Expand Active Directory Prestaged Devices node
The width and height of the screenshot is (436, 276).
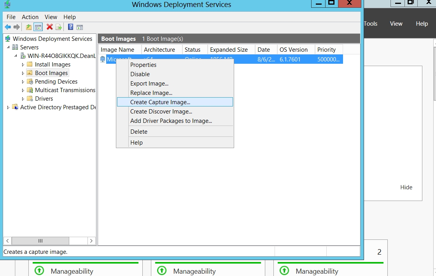(x=8, y=107)
